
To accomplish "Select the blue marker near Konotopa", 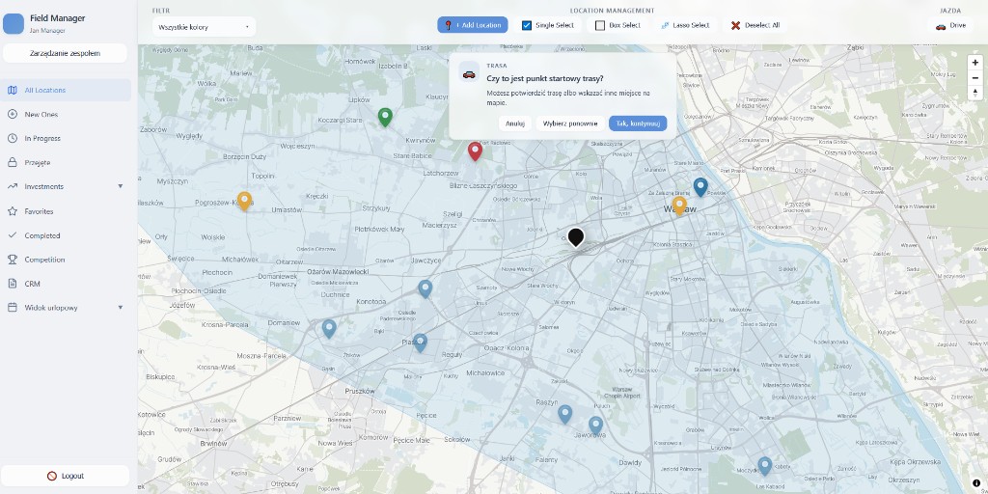I will tap(425, 288).
